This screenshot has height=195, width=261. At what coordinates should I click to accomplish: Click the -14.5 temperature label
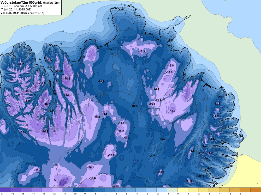[104, 114]
